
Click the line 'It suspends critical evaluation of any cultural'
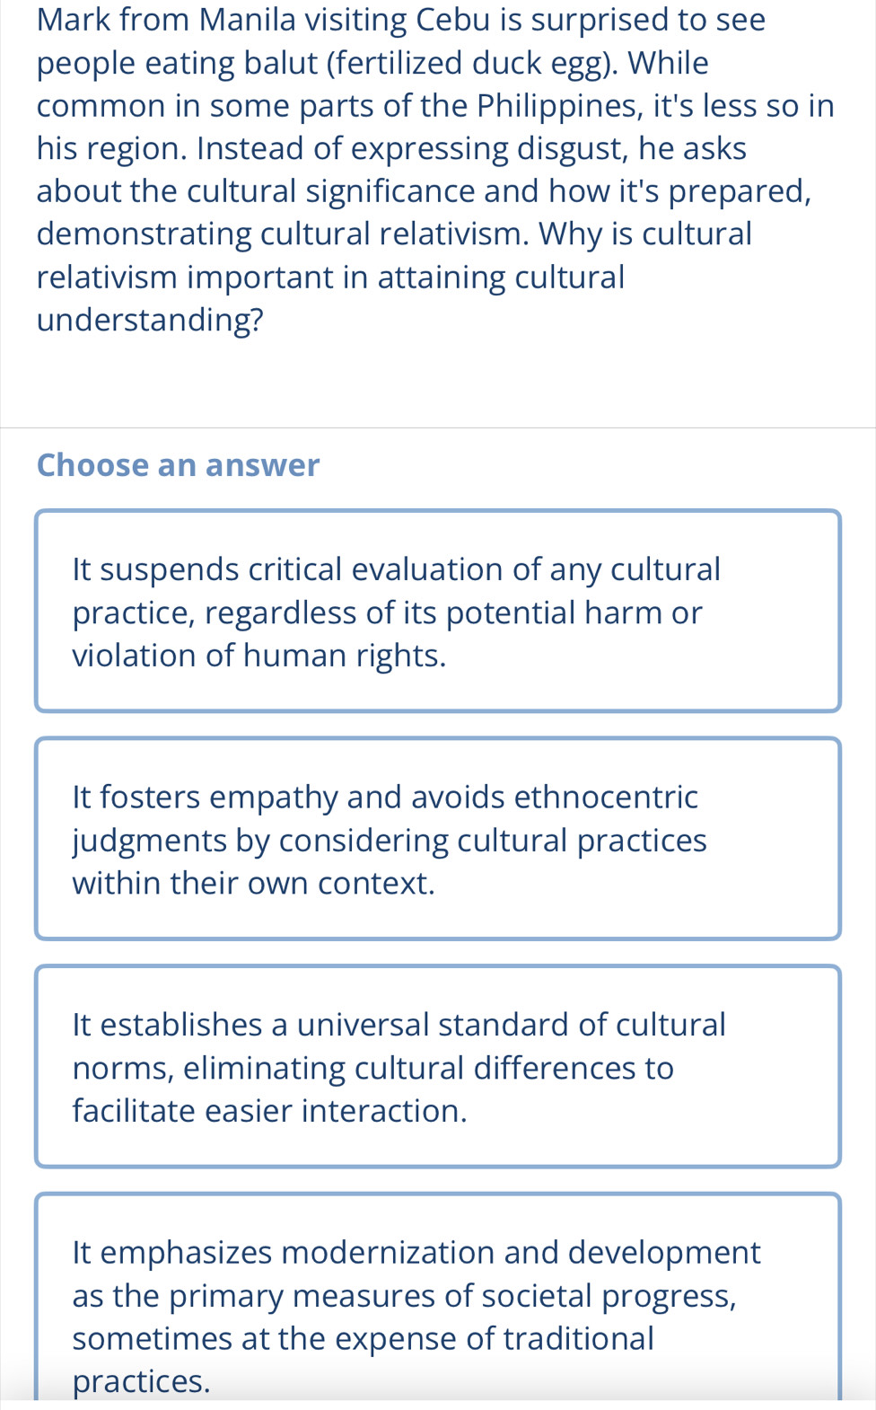[x=397, y=569]
